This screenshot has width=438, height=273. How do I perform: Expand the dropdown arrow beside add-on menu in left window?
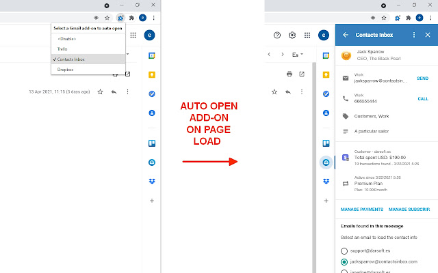point(128,54)
